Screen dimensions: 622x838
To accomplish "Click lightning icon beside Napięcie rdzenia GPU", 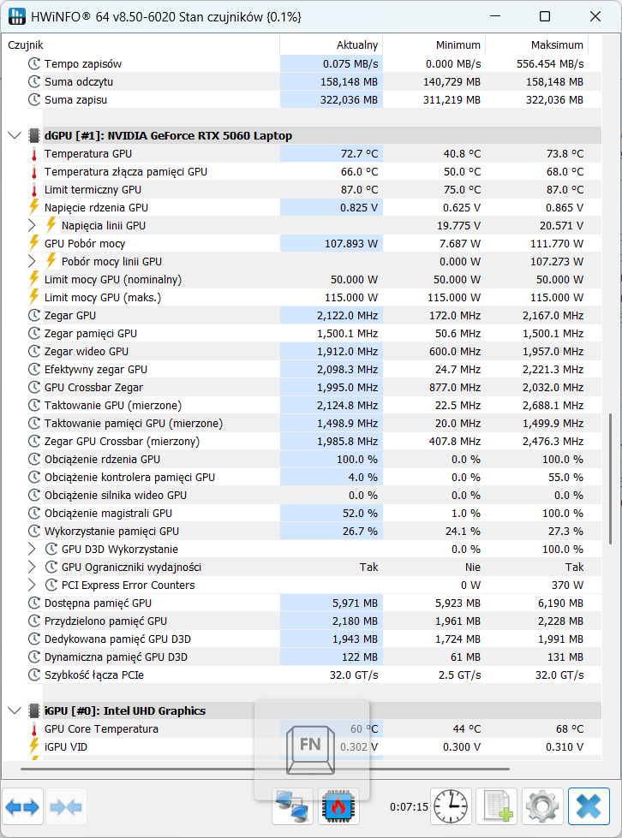I will tap(34, 207).
